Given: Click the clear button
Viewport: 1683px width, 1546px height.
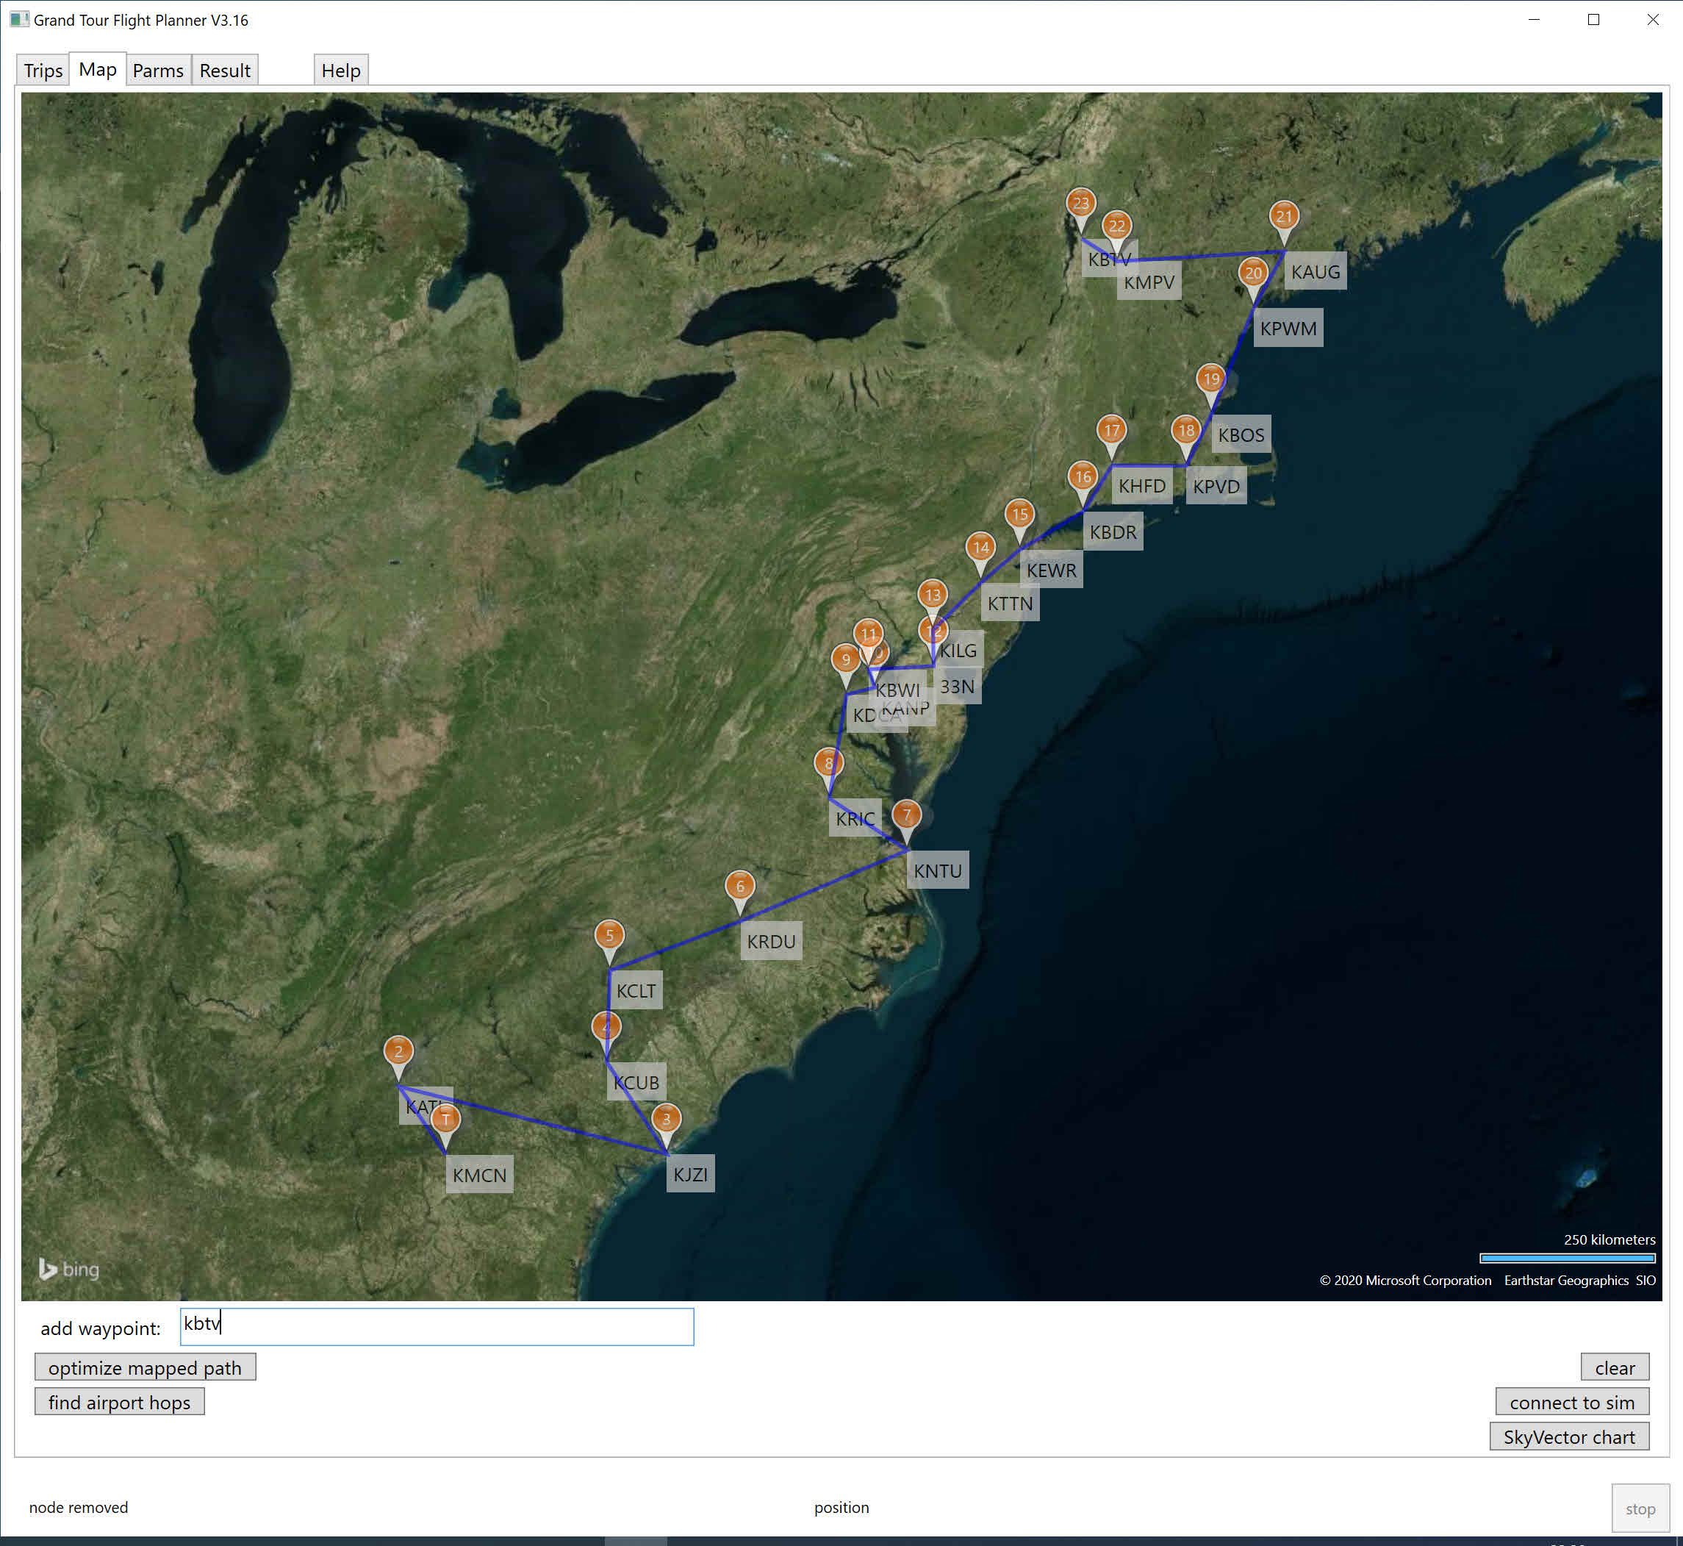Looking at the screenshot, I should point(1614,1368).
